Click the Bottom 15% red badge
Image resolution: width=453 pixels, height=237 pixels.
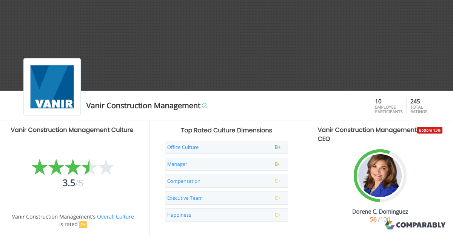430,130
